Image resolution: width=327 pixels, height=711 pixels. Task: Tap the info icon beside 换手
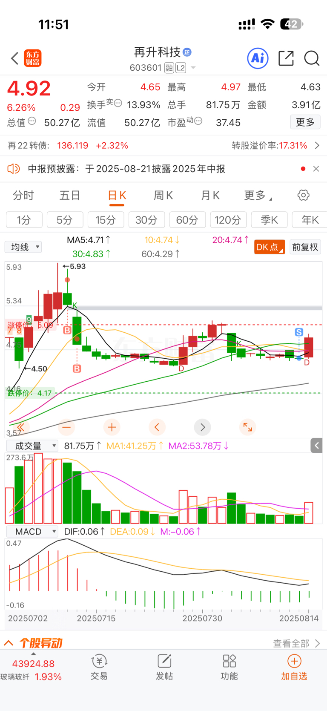point(118,103)
